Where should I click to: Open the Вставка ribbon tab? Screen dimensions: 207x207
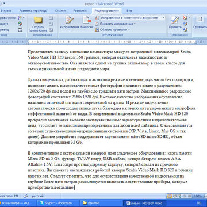pos(6,11)
